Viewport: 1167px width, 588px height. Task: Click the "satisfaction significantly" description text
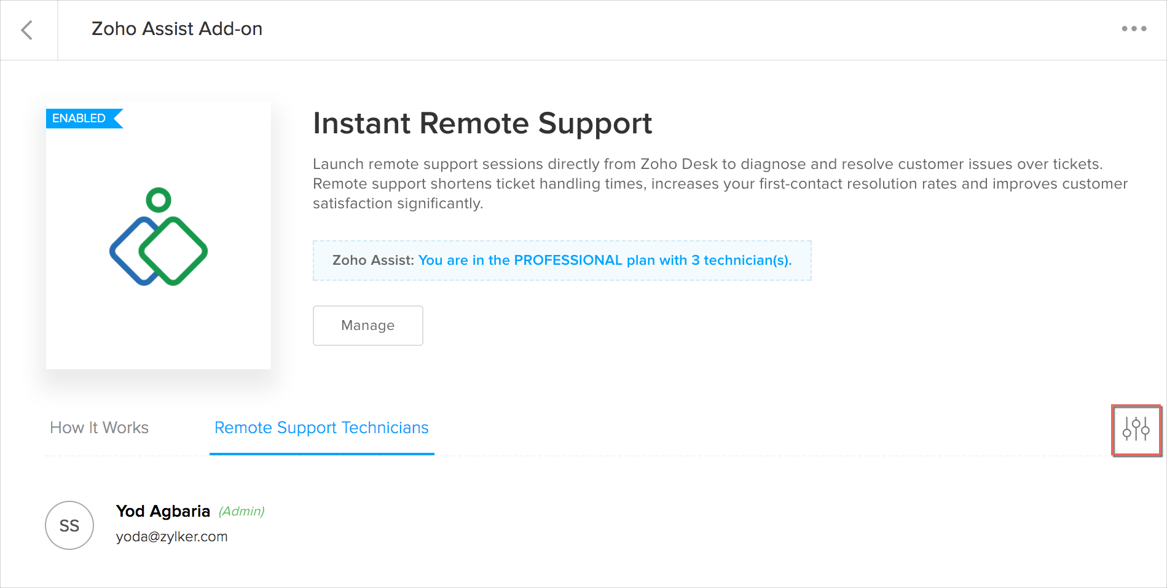(398, 203)
